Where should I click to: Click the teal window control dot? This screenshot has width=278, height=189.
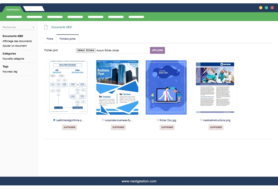266,8
